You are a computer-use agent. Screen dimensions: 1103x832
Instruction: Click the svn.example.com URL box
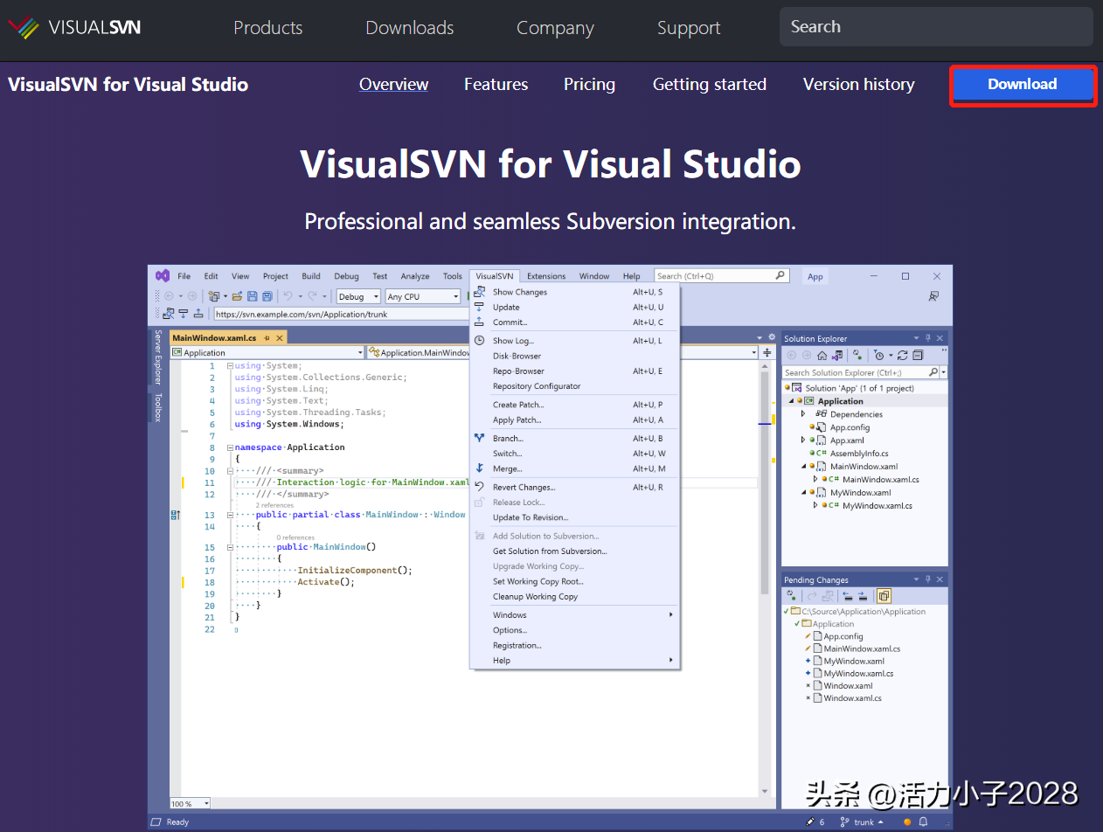tap(341, 315)
